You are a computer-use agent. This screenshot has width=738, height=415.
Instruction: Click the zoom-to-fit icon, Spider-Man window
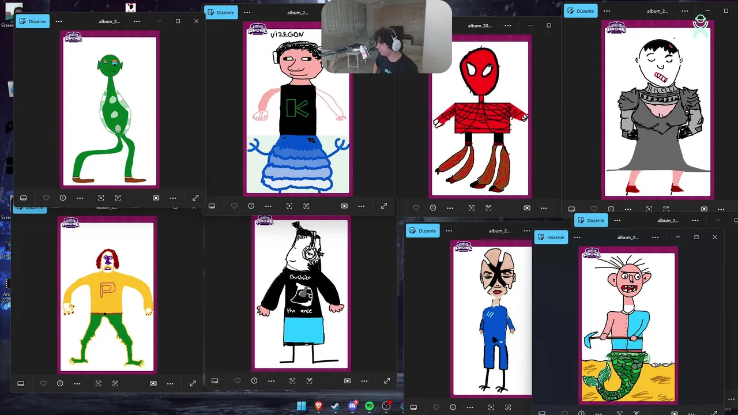(x=526, y=207)
